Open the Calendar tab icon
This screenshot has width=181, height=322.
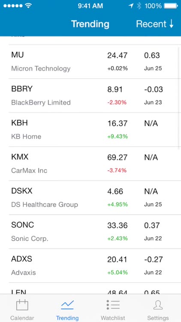point(22,305)
